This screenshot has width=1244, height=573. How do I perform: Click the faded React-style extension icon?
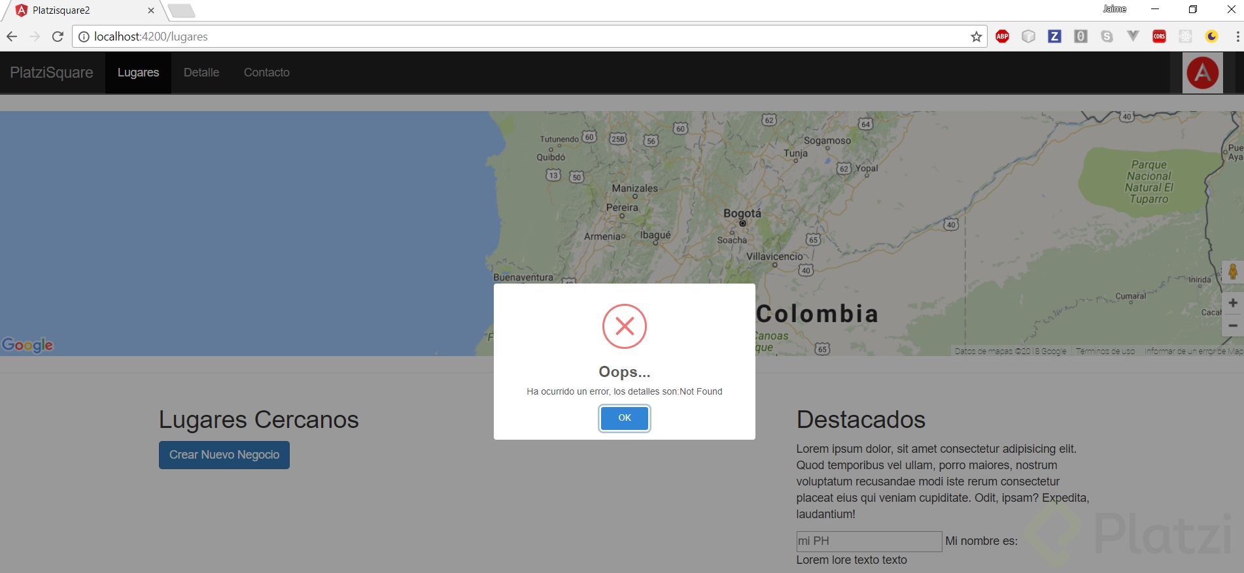click(x=1185, y=37)
